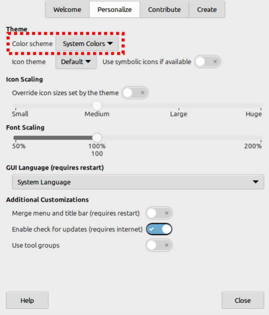Click the 200% font scaling mark

(x=261, y=138)
